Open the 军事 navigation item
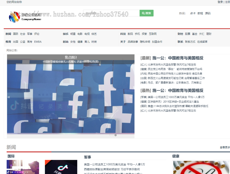The width and height of the screenshot is (230, 174). point(30,34)
